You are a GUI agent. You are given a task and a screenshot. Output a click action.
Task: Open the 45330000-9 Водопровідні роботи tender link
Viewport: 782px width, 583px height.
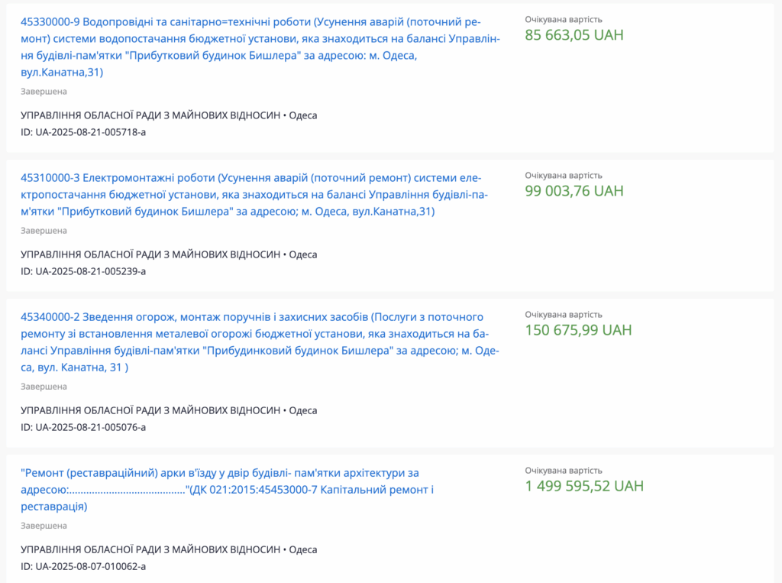[260, 47]
